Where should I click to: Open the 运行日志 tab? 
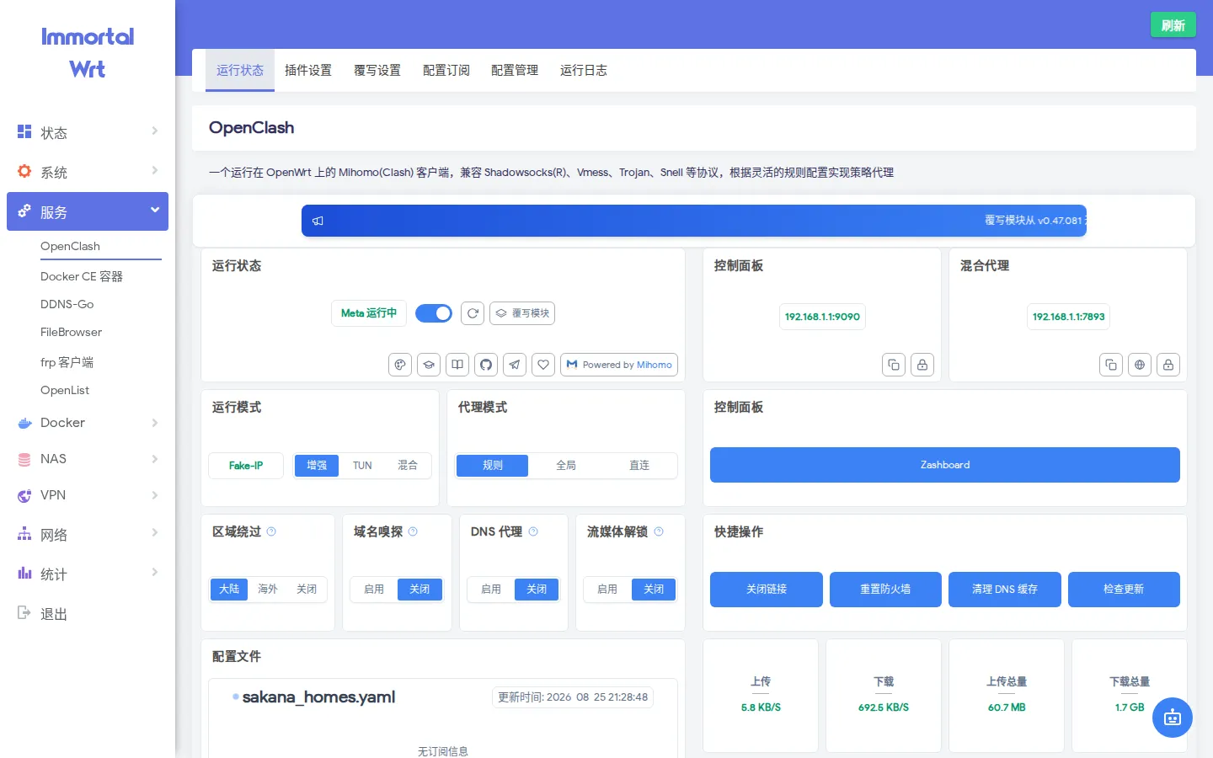[584, 70]
